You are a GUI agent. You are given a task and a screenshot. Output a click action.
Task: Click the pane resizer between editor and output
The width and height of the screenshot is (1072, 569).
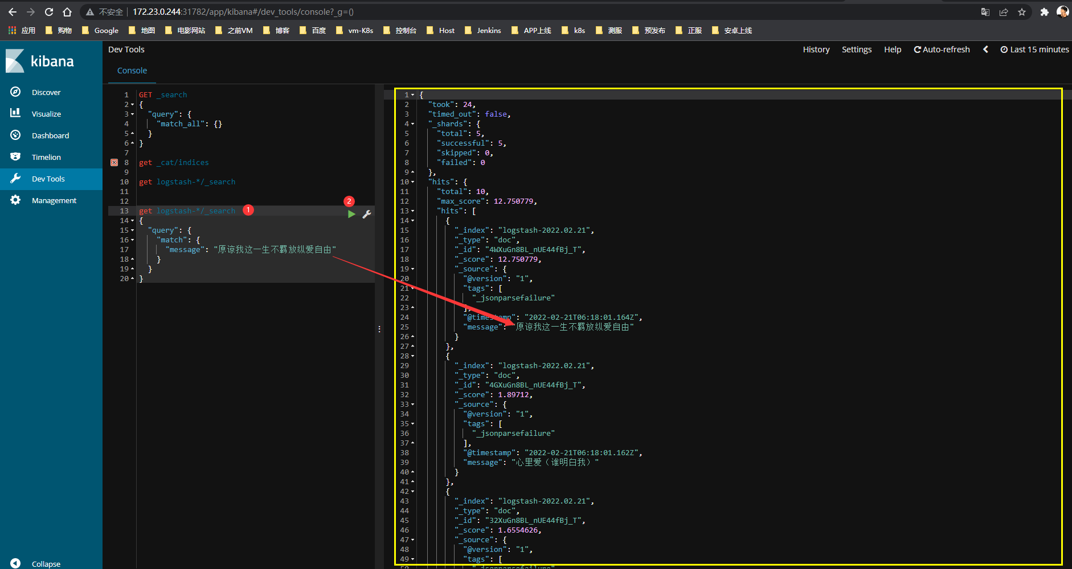tap(379, 329)
